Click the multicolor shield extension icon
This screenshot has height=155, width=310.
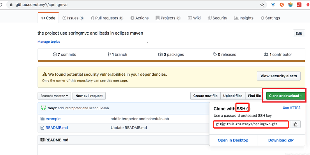coord(291,5)
